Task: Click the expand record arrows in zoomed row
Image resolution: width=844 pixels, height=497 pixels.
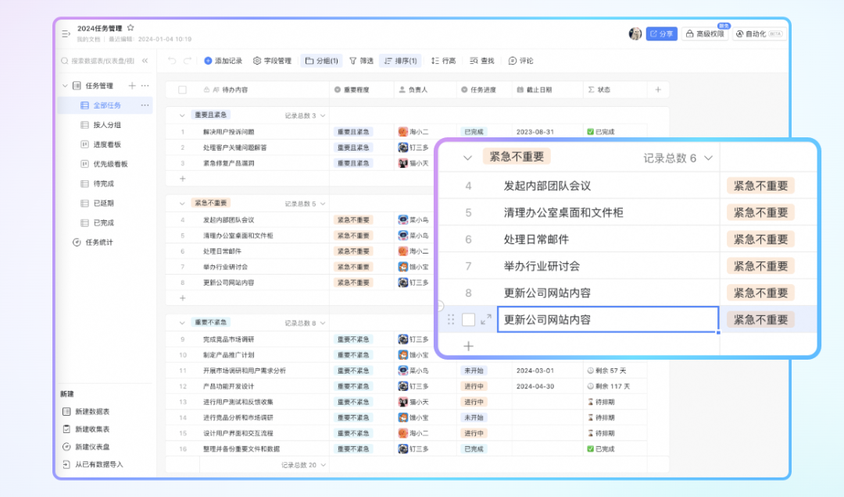Action: (x=486, y=319)
